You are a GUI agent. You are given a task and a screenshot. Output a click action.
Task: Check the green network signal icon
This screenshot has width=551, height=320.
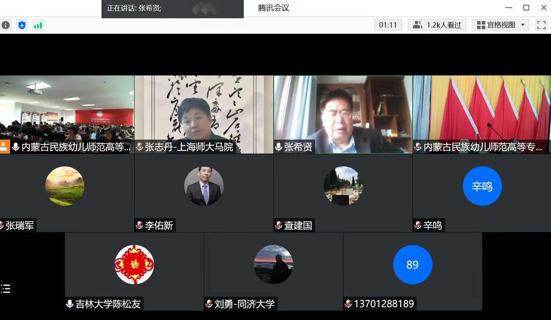38,25
